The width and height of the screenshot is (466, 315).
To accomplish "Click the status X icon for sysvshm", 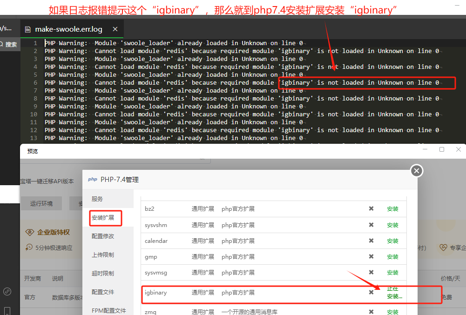I will (x=371, y=225).
